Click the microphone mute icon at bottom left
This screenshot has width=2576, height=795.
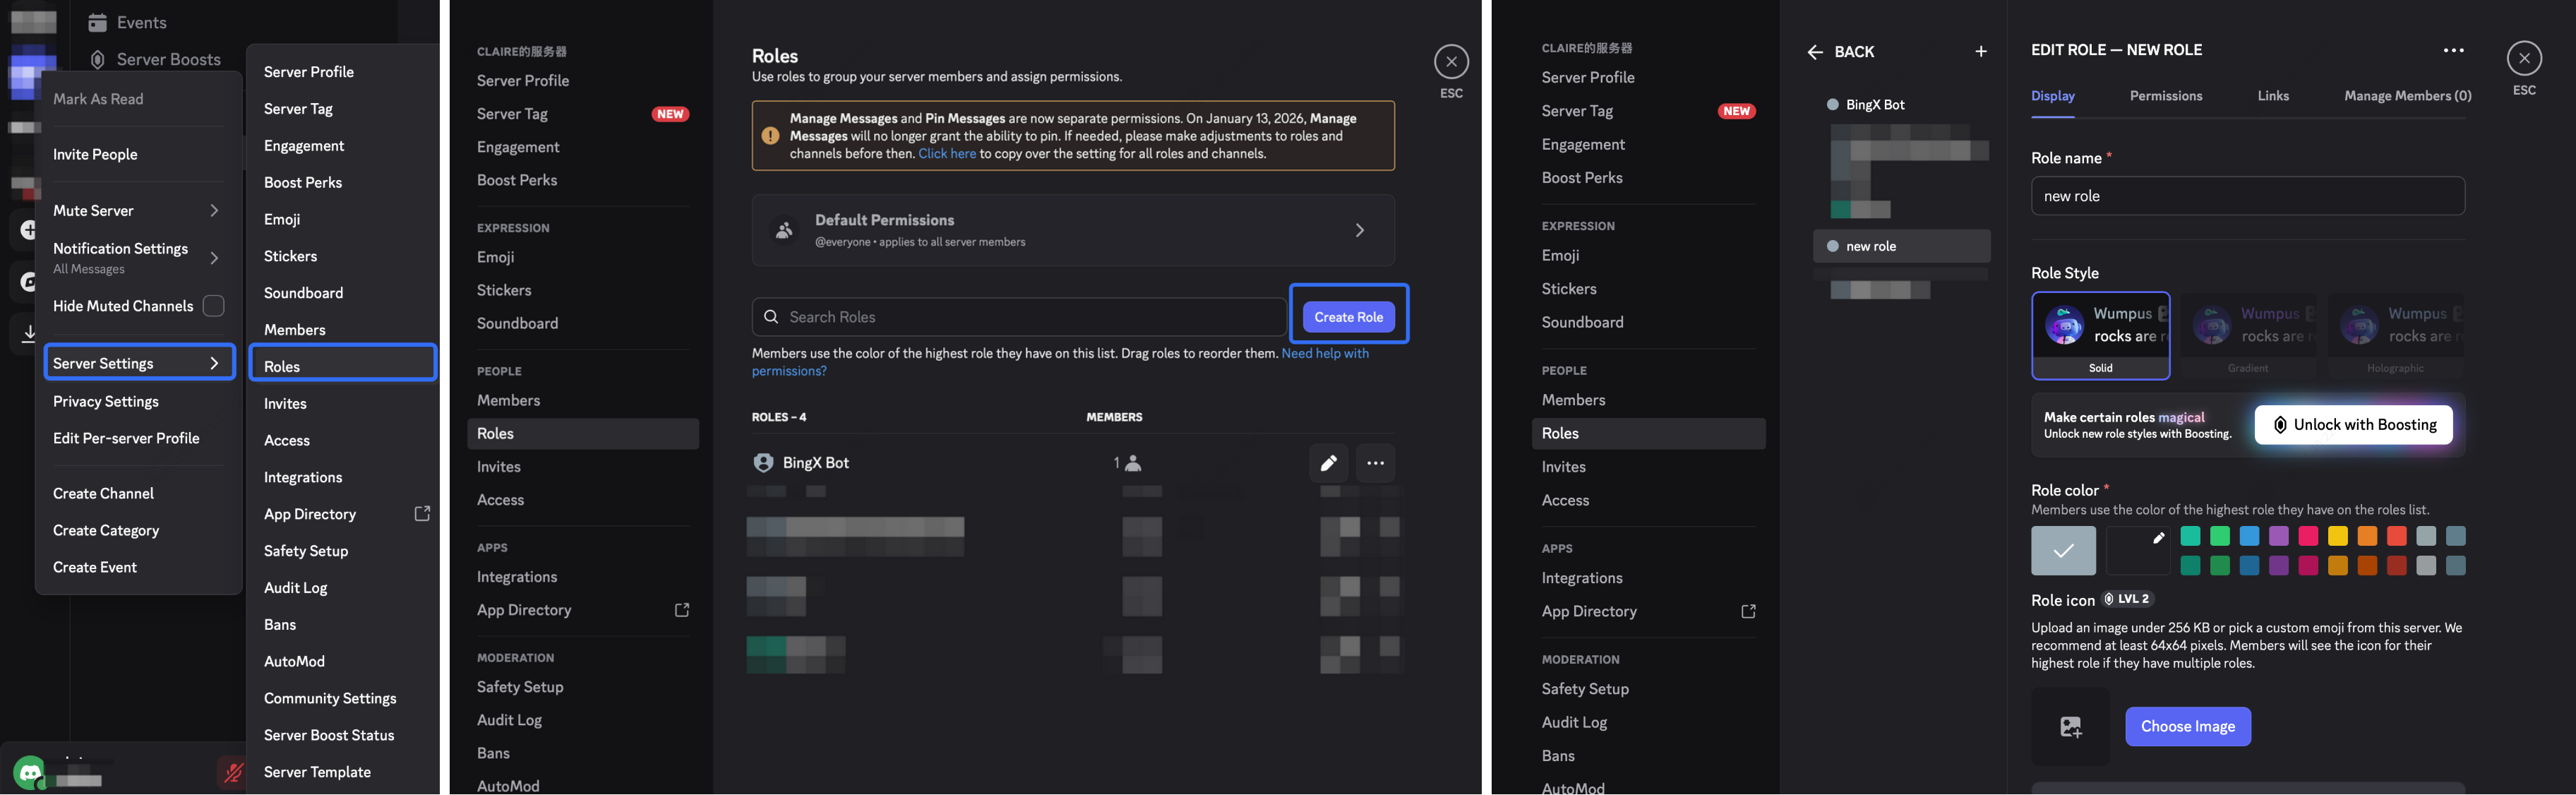233,772
